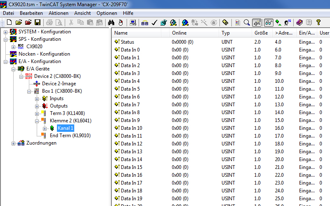This screenshot has width=330, height=206.
Task: Expand the Inputs tree node
Action: point(37,99)
